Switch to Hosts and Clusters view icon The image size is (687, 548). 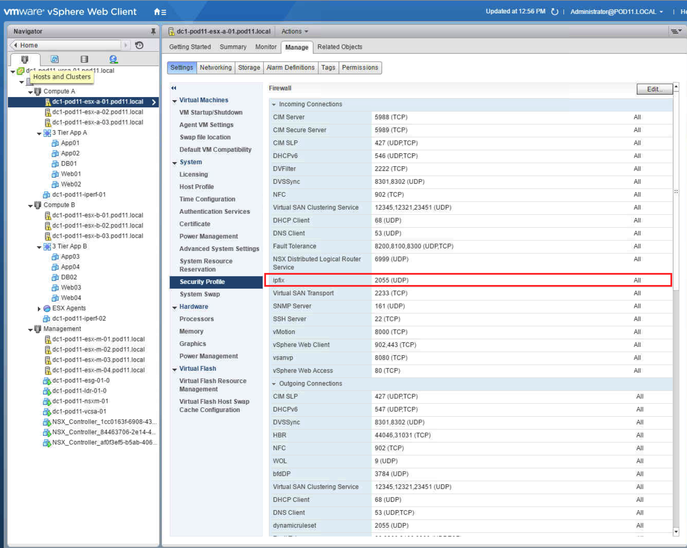24,59
